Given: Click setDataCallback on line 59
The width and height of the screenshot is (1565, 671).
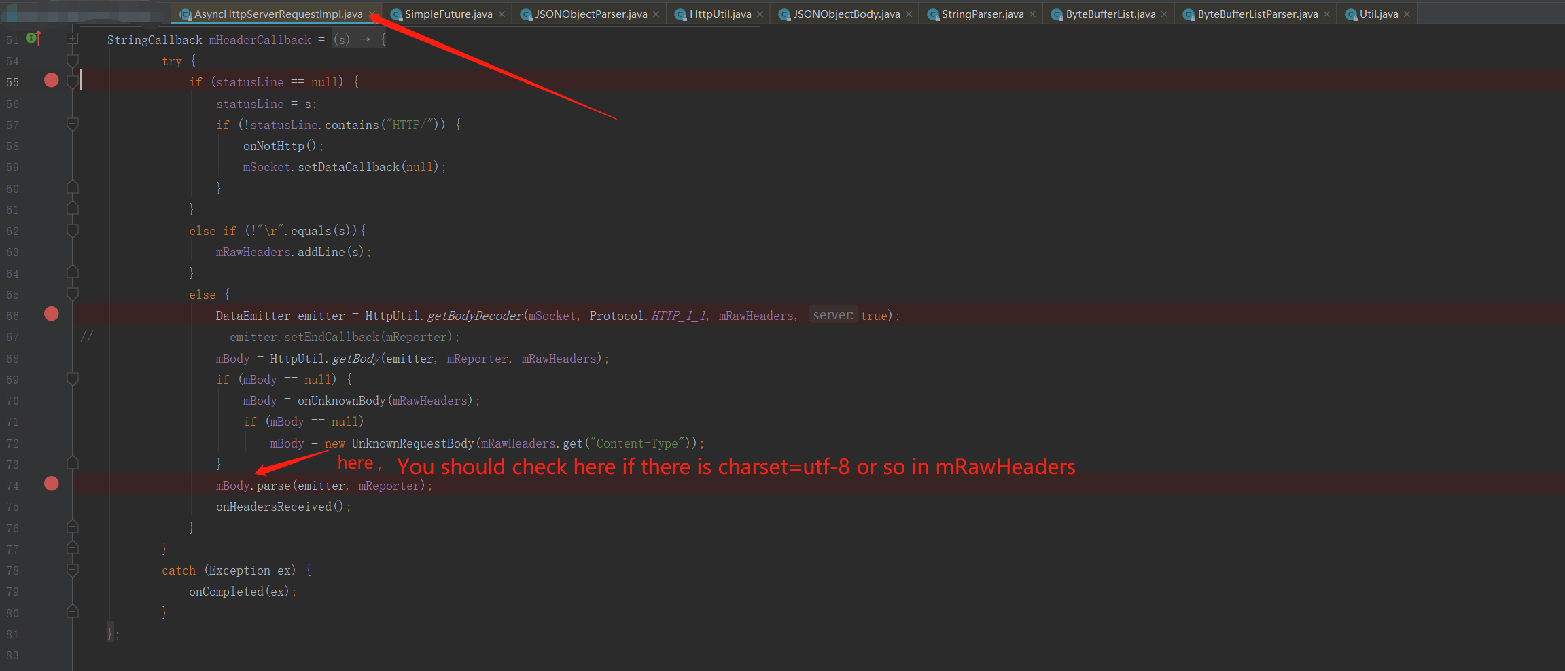Looking at the screenshot, I should pyautogui.click(x=349, y=167).
